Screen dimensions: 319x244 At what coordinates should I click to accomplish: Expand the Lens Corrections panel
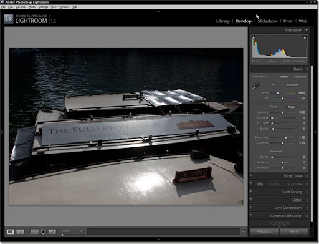(307, 208)
